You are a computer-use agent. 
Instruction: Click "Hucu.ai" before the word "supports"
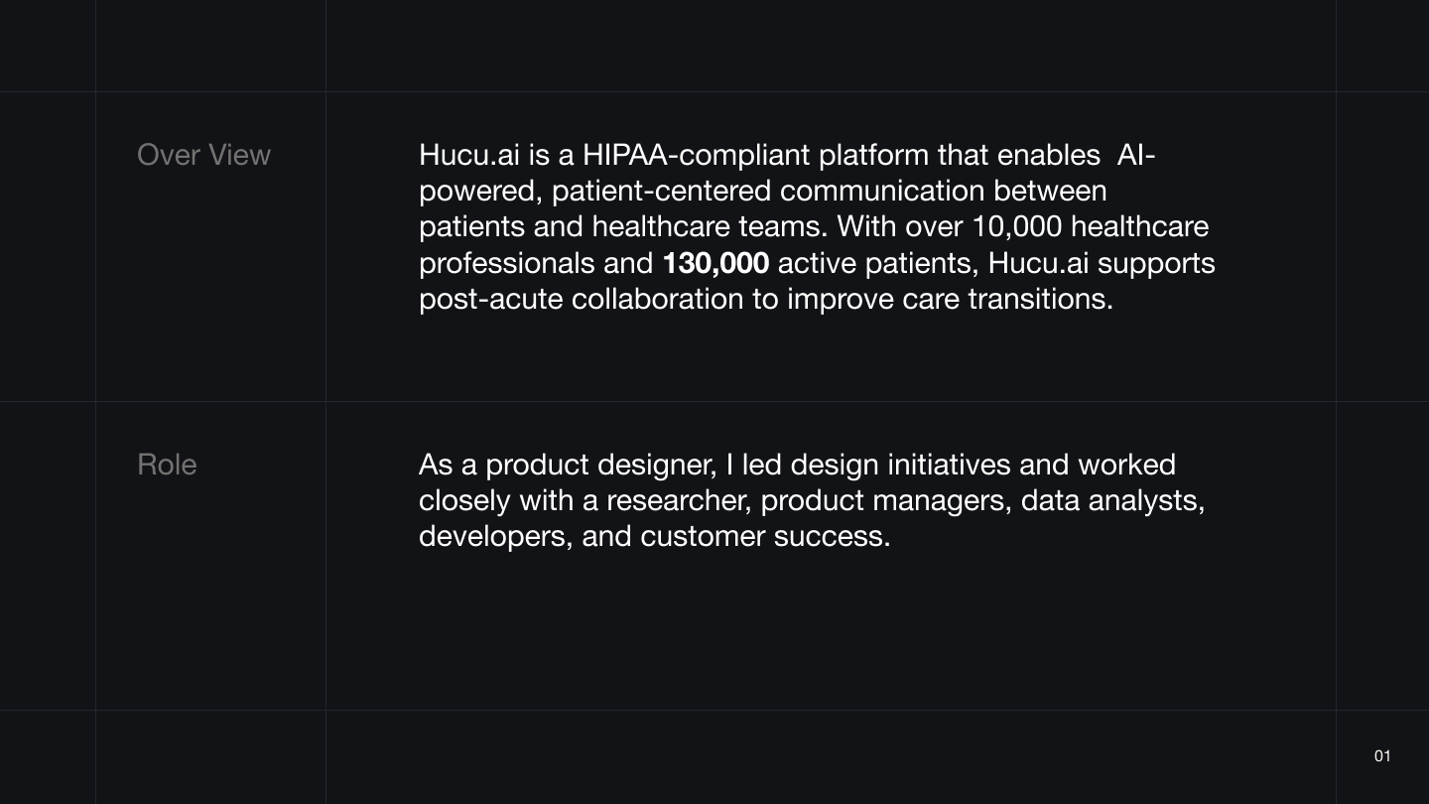click(1038, 263)
